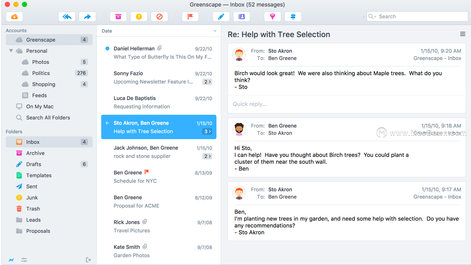This screenshot has width=471, height=265.
Task: Click sender Sto Akron in the 9:17 AM message
Action: [280, 189]
